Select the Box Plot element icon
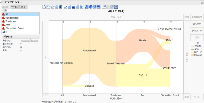204x103 pixels. 78,7
